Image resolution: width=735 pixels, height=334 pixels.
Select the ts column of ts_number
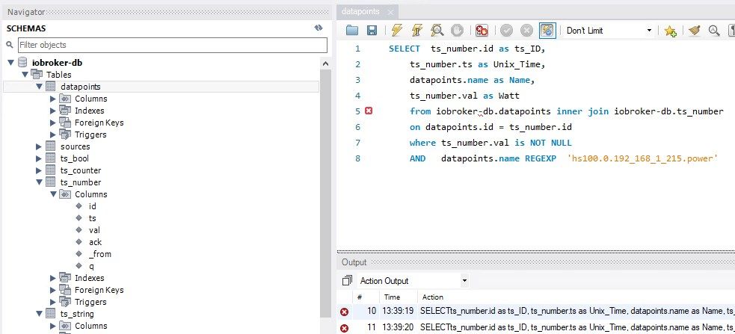click(x=93, y=218)
